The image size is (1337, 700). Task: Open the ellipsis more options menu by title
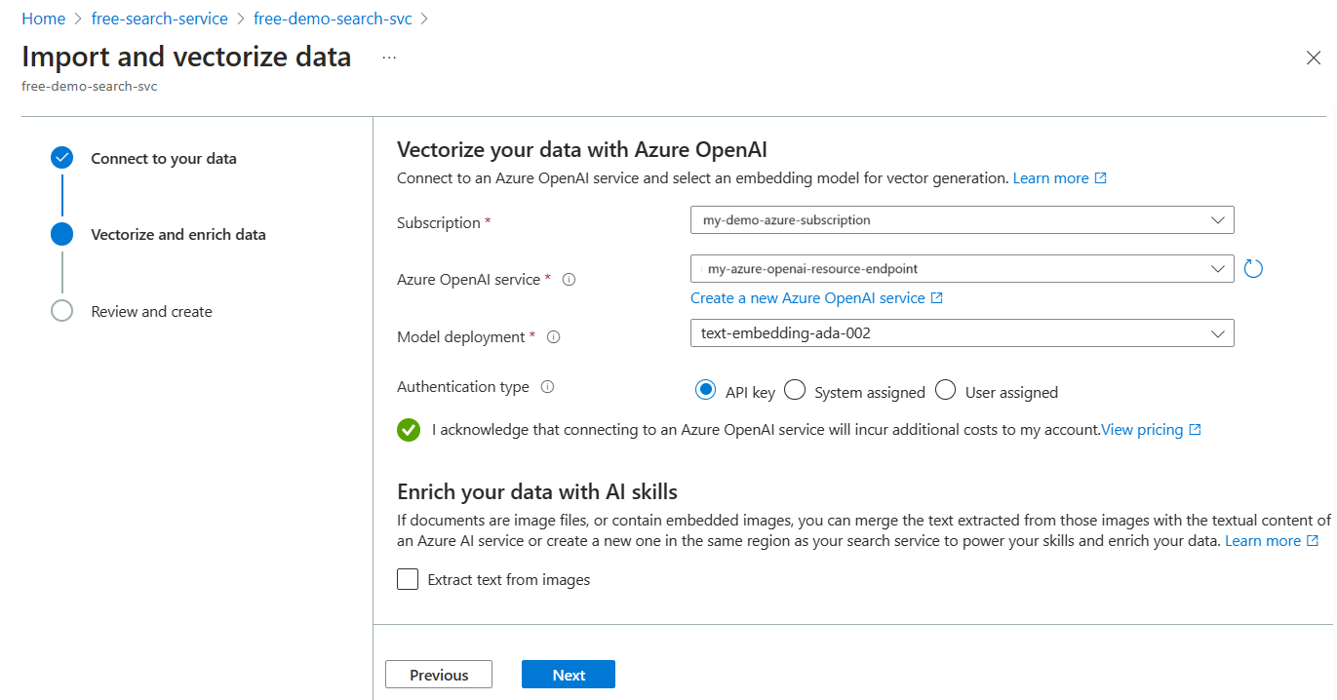tap(389, 58)
